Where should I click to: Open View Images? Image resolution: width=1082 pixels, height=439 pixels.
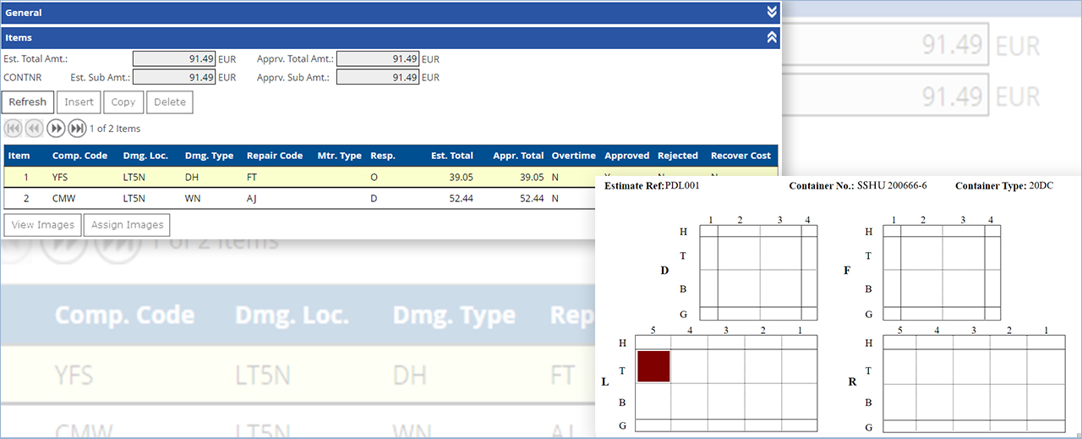41,225
